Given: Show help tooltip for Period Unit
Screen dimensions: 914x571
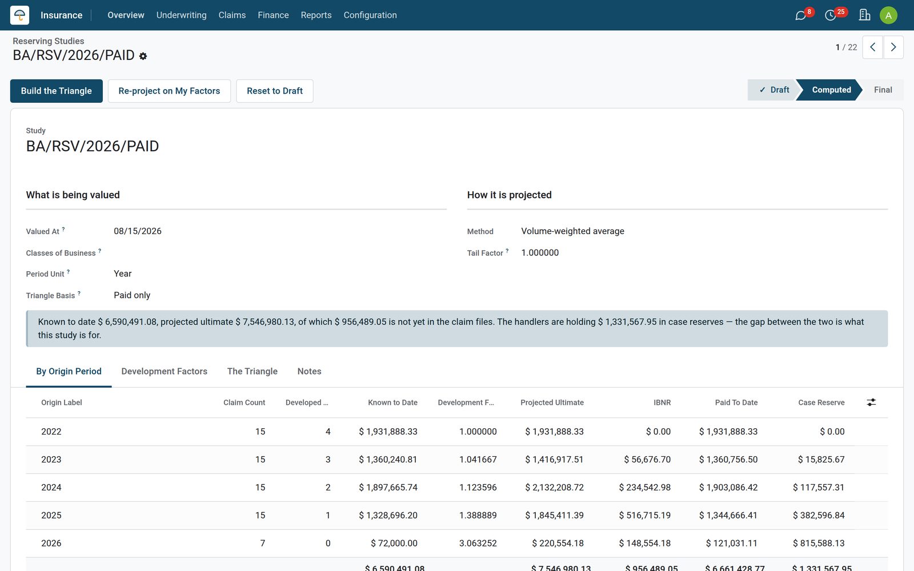Looking at the screenshot, I should tap(68, 272).
